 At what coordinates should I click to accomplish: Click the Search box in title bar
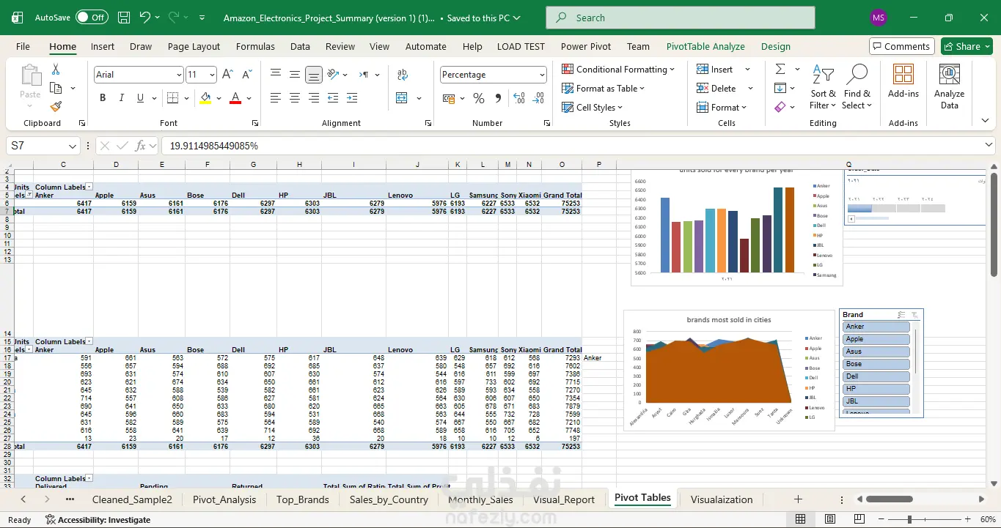681,18
